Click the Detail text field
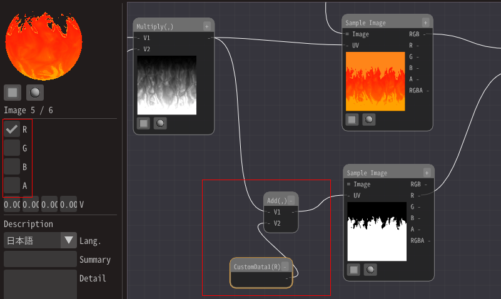 coord(40,283)
